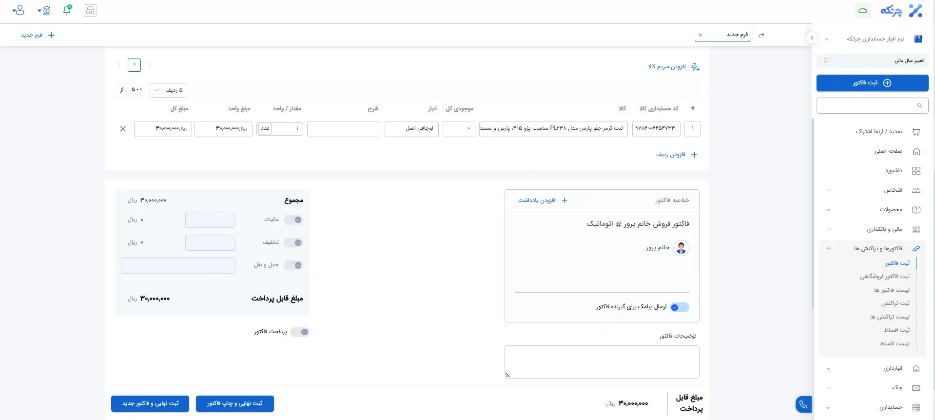Screen dimensions: 935x420
Task: Select page 1 in pagination
Action: (x=134, y=65)
